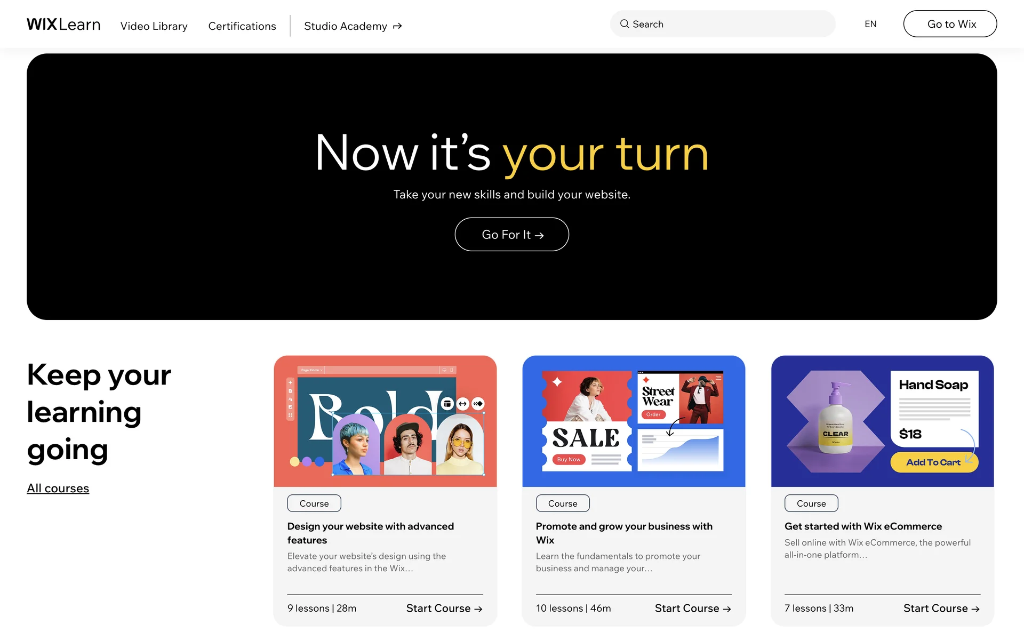Open the Bold design course thumbnail
Viewport: 1024px width, 640px height.
385,421
